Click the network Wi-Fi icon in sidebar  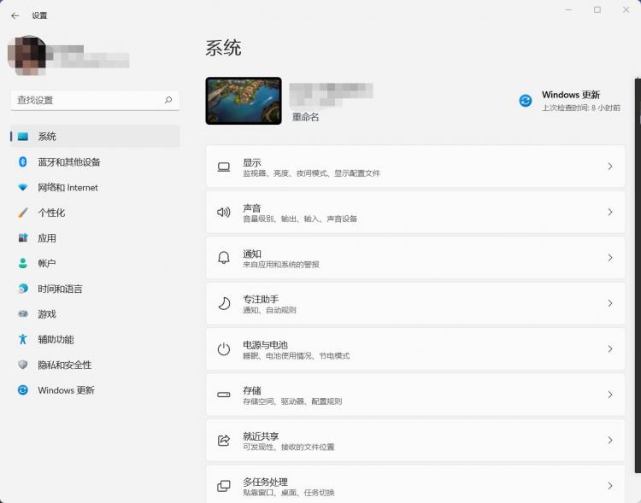tap(23, 187)
